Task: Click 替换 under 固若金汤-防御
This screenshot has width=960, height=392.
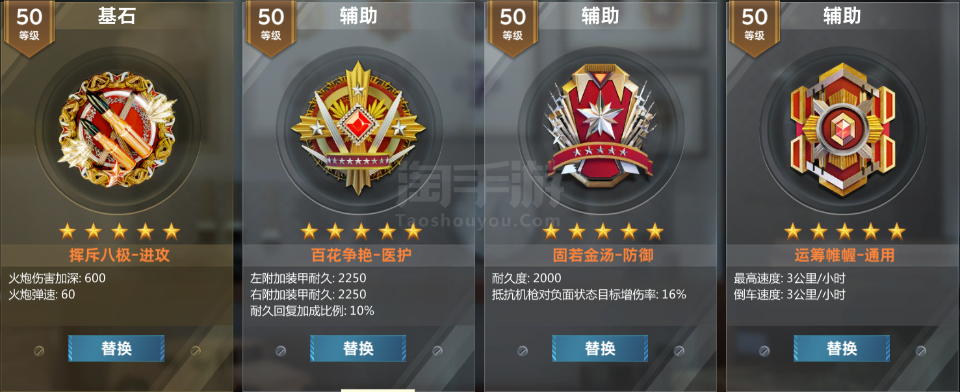Action: [600, 348]
